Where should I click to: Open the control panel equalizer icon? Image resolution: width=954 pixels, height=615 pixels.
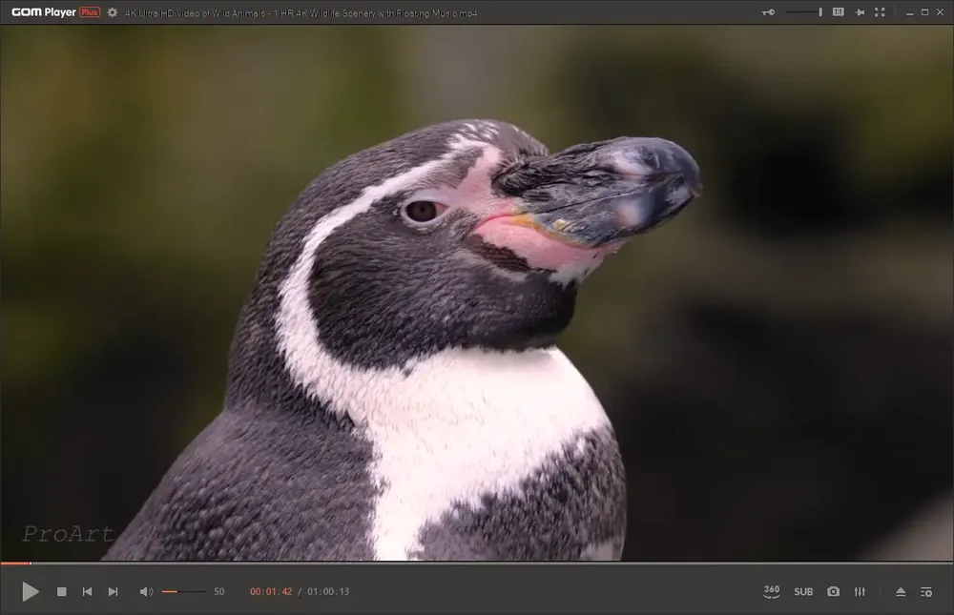coord(860,591)
